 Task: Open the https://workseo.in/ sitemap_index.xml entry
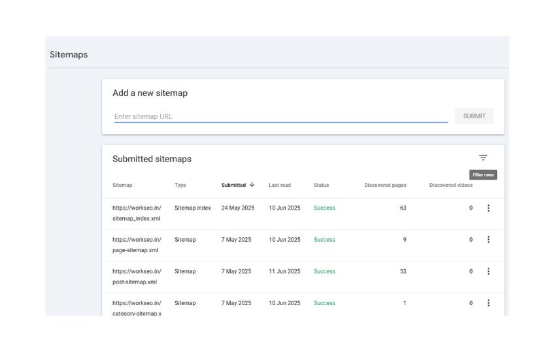coord(137,213)
